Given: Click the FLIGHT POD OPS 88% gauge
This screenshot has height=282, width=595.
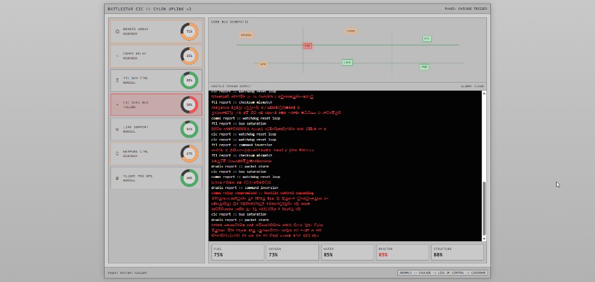Looking at the screenshot, I should coord(189,178).
